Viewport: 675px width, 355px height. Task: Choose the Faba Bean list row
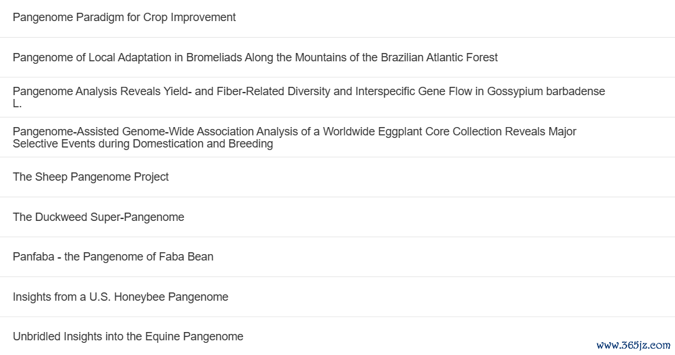pyautogui.click(x=337, y=257)
